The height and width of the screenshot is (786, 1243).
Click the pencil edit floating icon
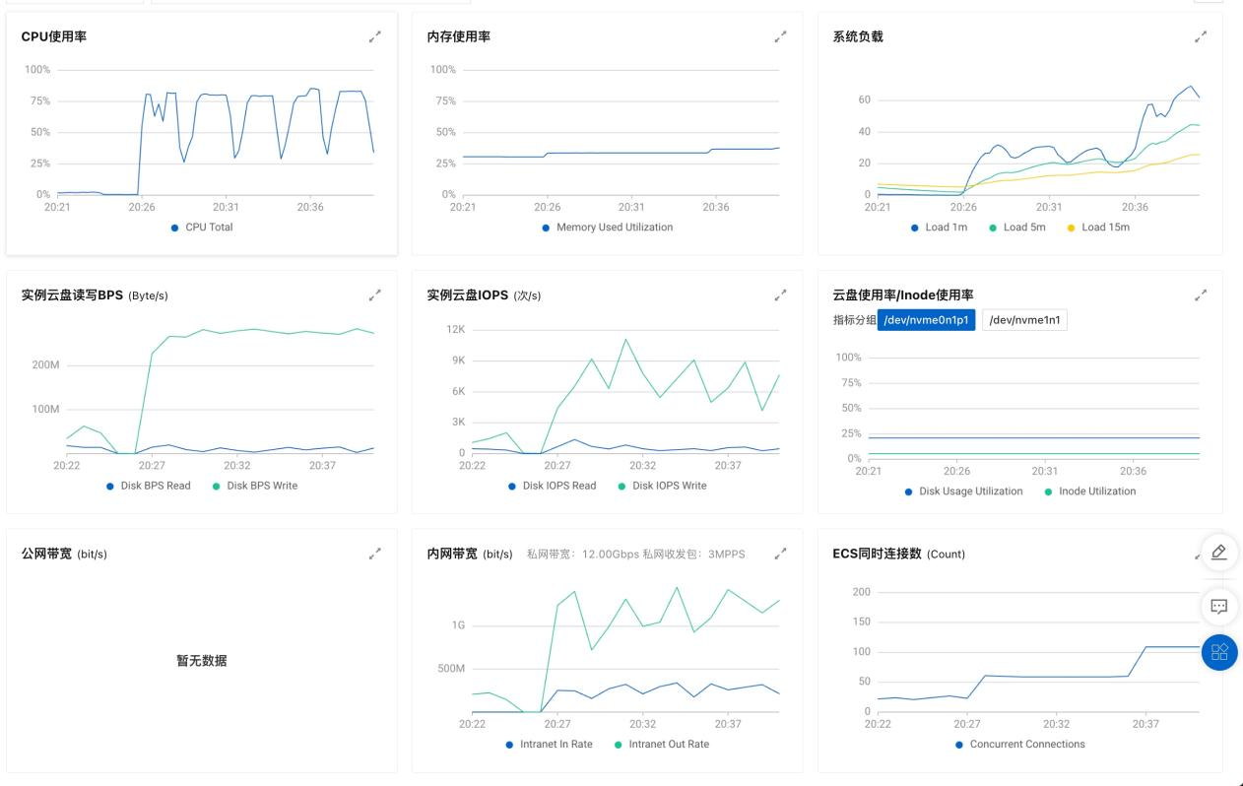tap(1218, 553)
